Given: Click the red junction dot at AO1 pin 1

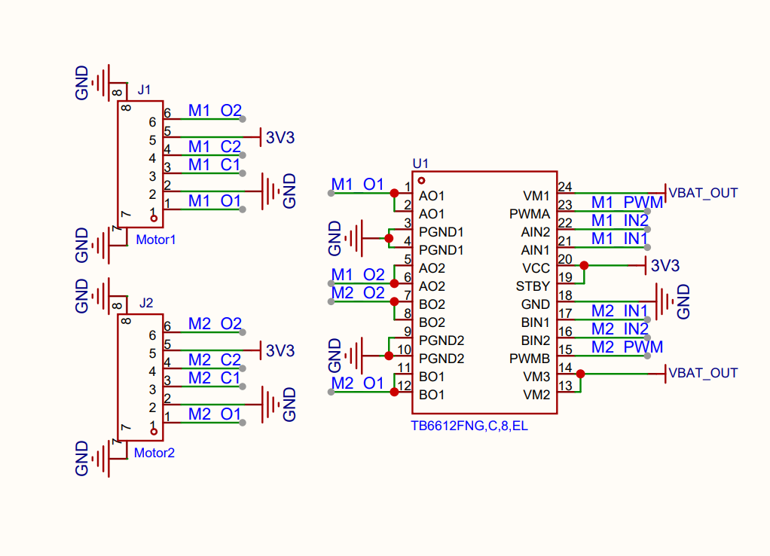Looking at the screenshot, I should tap(394, 194).
